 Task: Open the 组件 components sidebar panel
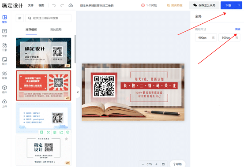4,89
